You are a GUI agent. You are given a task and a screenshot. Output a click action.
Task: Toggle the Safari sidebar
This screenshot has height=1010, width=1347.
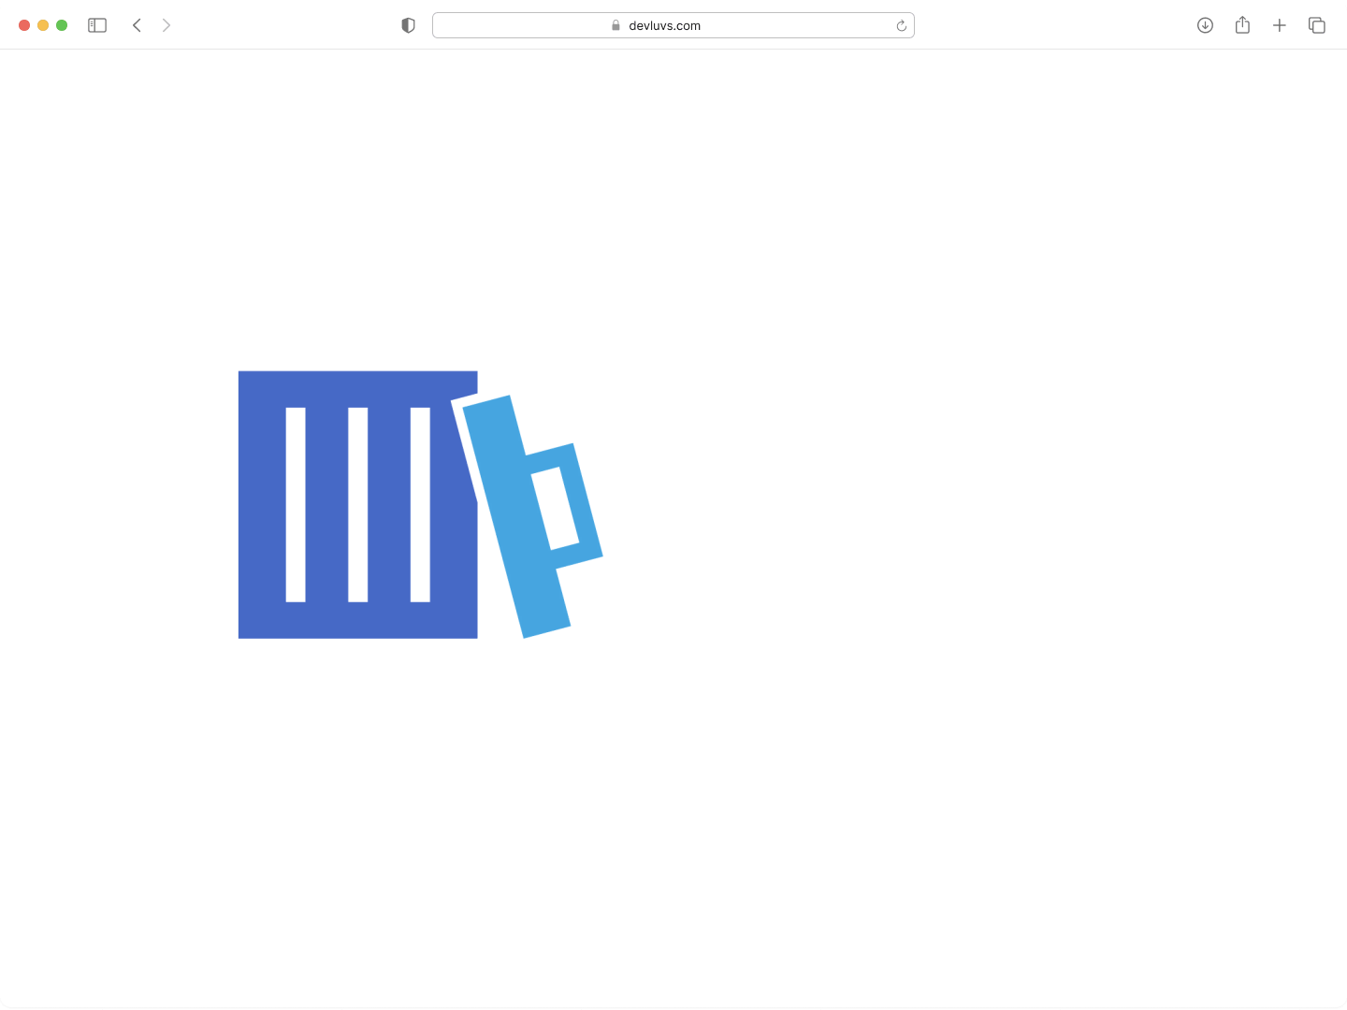(97, 25)
